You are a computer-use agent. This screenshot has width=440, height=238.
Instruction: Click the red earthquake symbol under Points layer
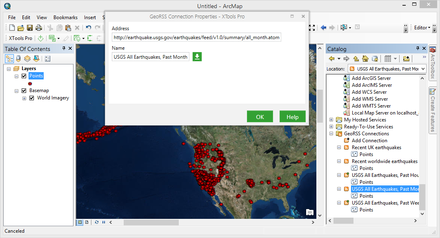[x=30, y=84]
